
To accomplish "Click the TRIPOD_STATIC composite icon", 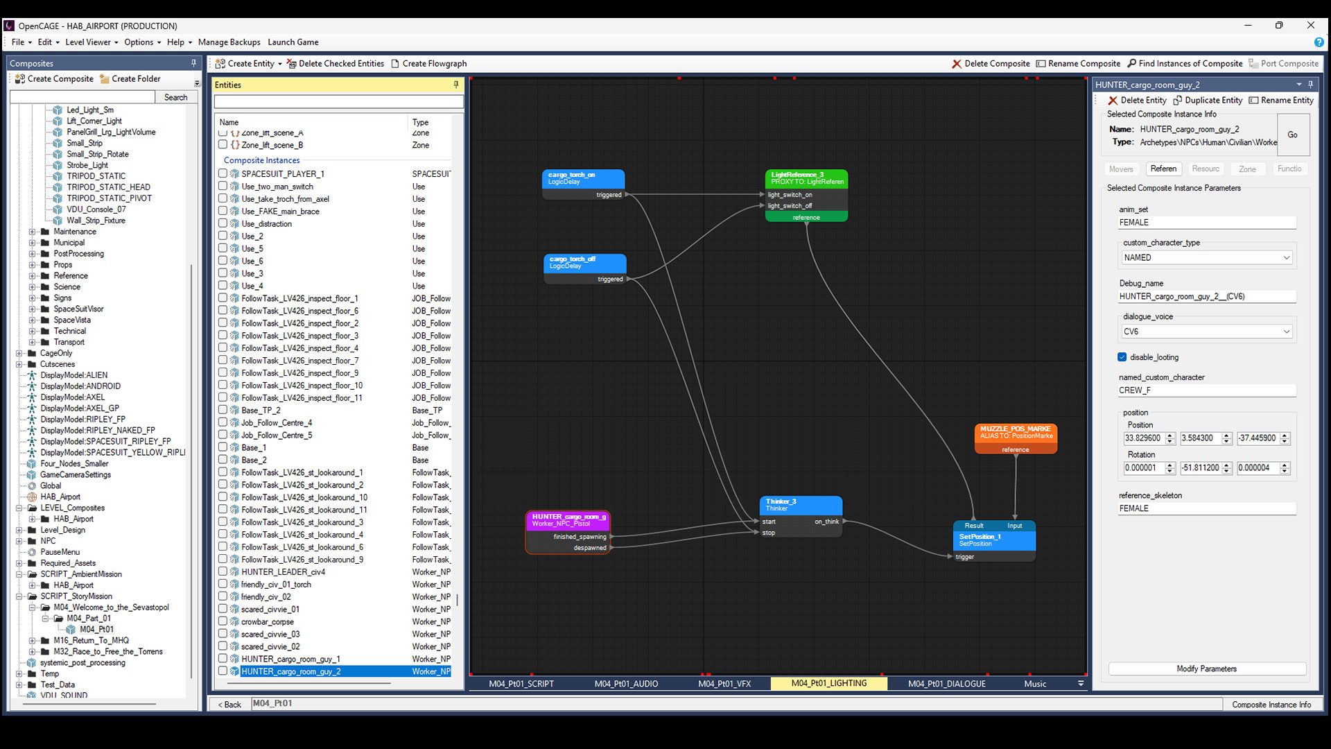I will [x=58, y=176].
